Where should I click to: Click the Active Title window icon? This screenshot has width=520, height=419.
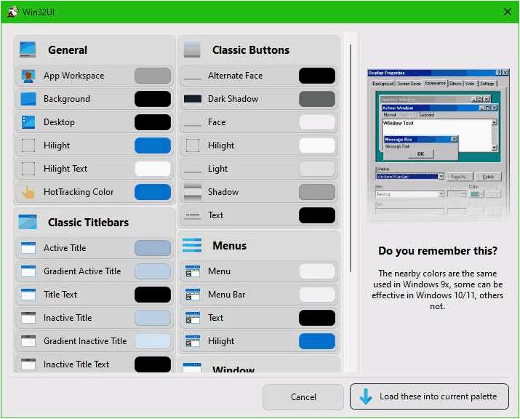pyautogui.click(x=28, y=248)
